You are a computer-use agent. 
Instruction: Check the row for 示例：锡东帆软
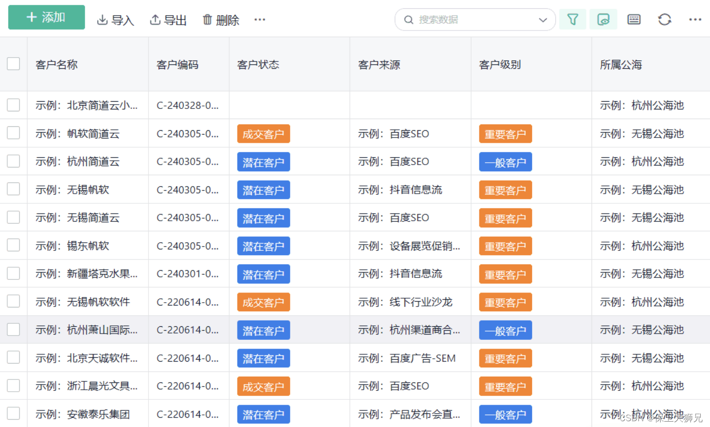[14, 245]
